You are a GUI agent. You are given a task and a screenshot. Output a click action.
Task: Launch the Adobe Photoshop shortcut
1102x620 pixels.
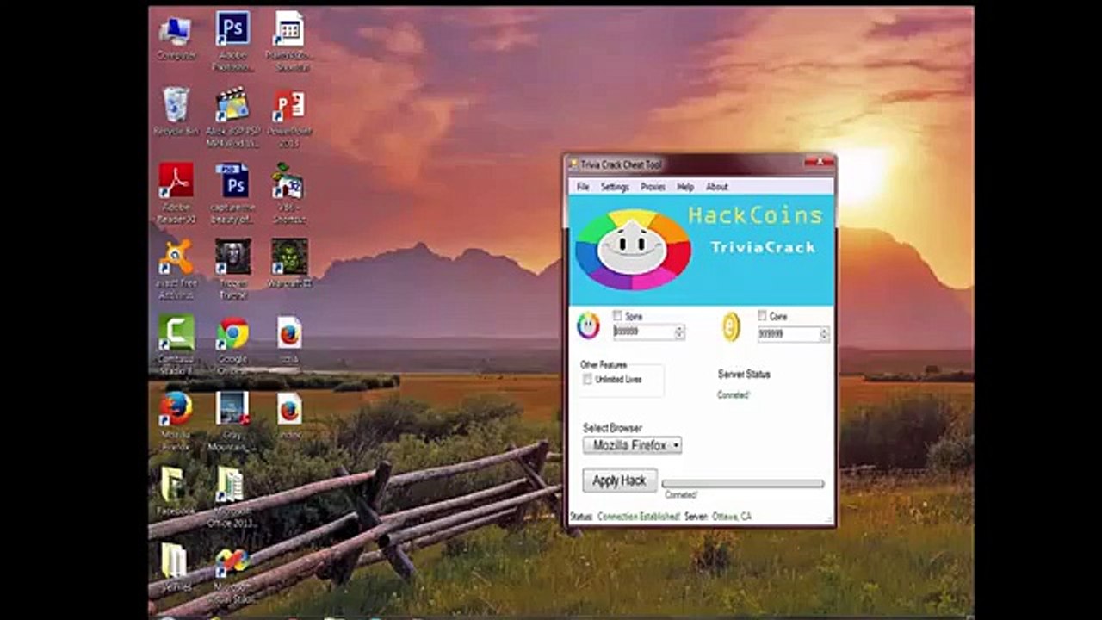tap(232, 28)
